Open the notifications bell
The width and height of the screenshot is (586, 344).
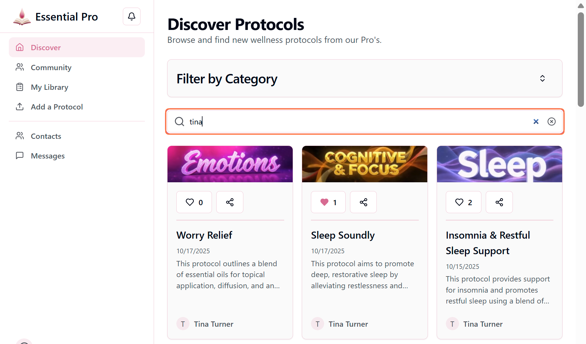[131, 16]
